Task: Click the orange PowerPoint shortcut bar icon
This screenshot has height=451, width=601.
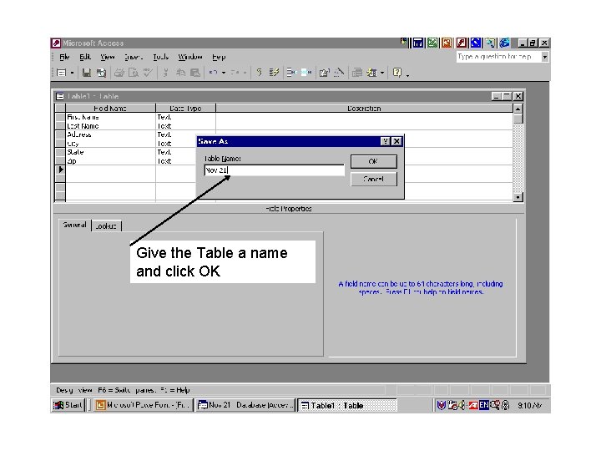Action: 447,43
